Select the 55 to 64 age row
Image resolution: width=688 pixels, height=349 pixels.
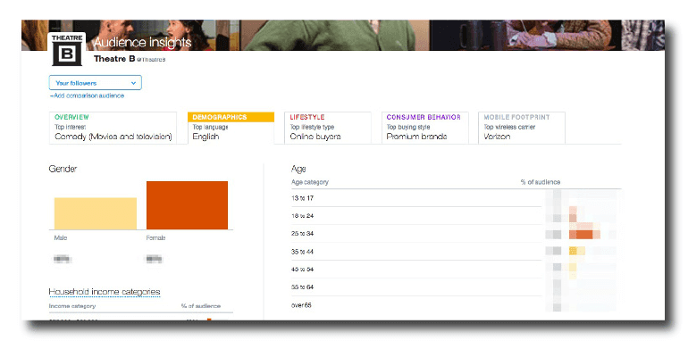(x=457, y=287)
